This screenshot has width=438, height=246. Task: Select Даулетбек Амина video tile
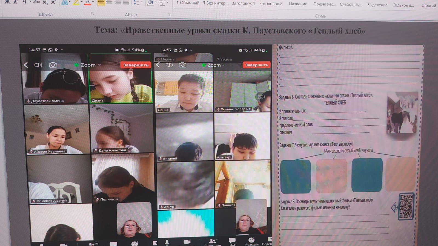click(55, 79)
